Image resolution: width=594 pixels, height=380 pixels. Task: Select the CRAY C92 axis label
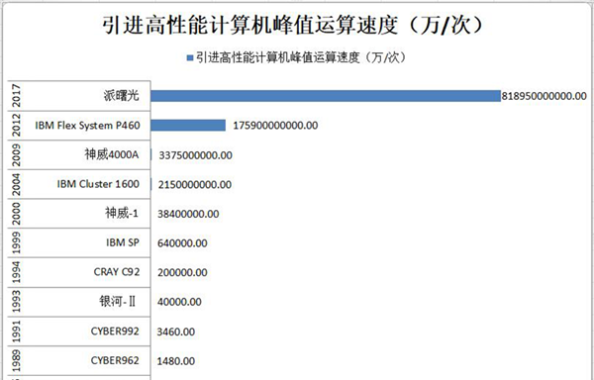click(x=117, y=272)
